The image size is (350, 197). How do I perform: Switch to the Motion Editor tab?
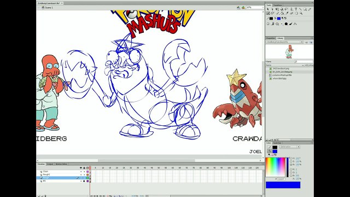click(61, 164)
